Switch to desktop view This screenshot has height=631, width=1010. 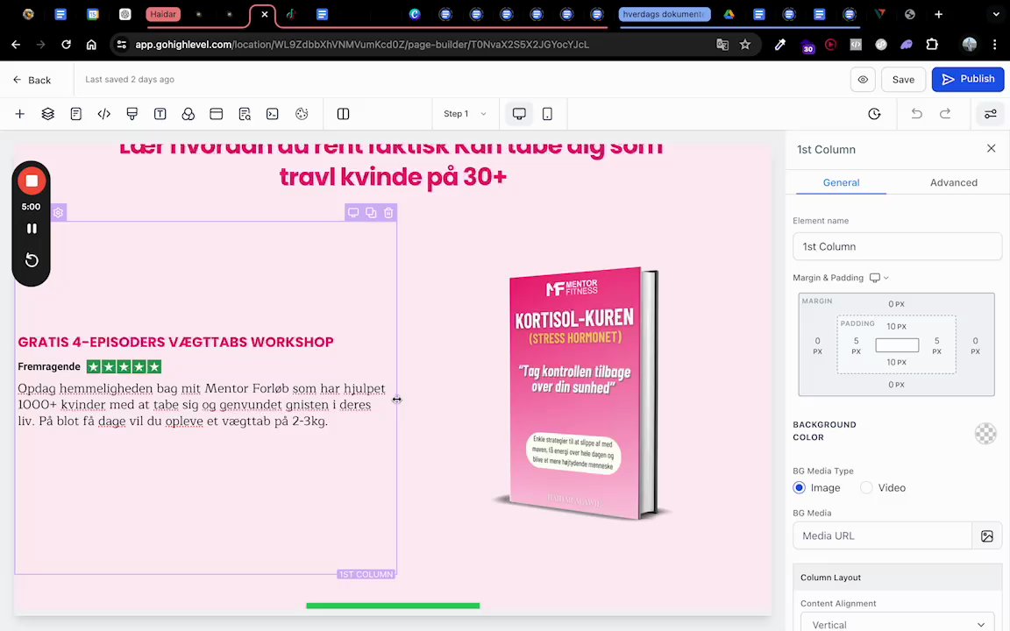coord(519,114)
